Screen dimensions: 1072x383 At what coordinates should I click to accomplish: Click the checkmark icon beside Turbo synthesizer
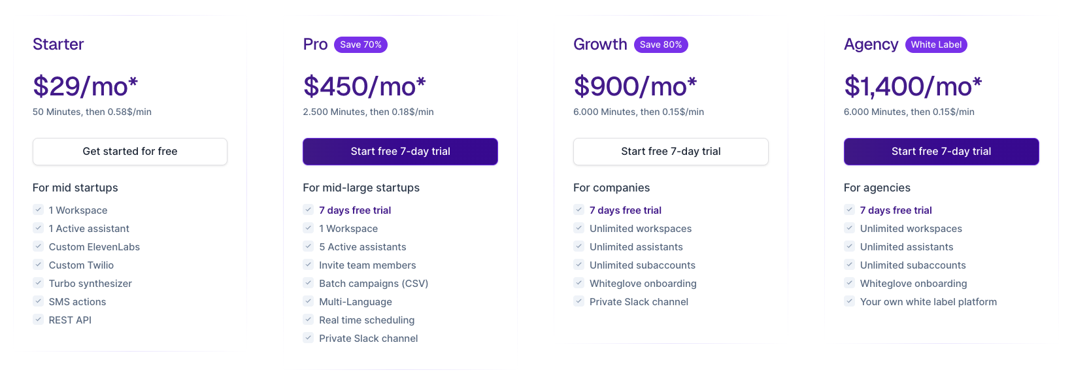(39, 283)
